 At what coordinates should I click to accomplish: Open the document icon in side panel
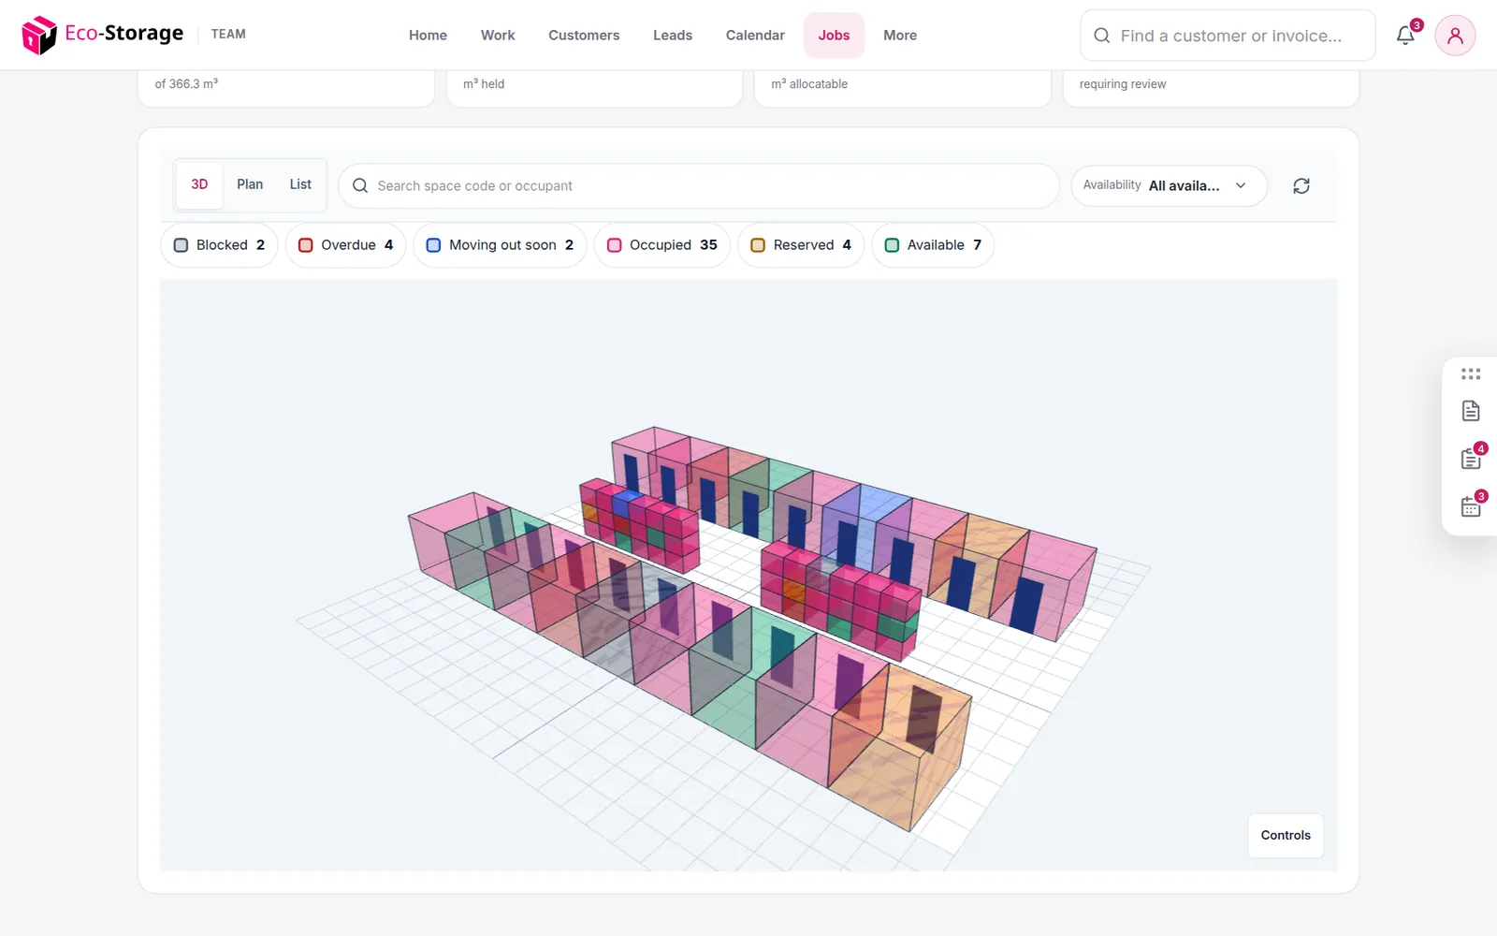1471,411
